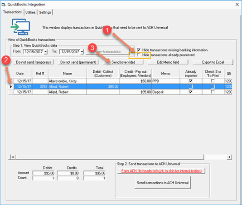This screenshot has height=205, width=242.
Task: Click Send transactions to ACH Universal
Action: (163, 183)
